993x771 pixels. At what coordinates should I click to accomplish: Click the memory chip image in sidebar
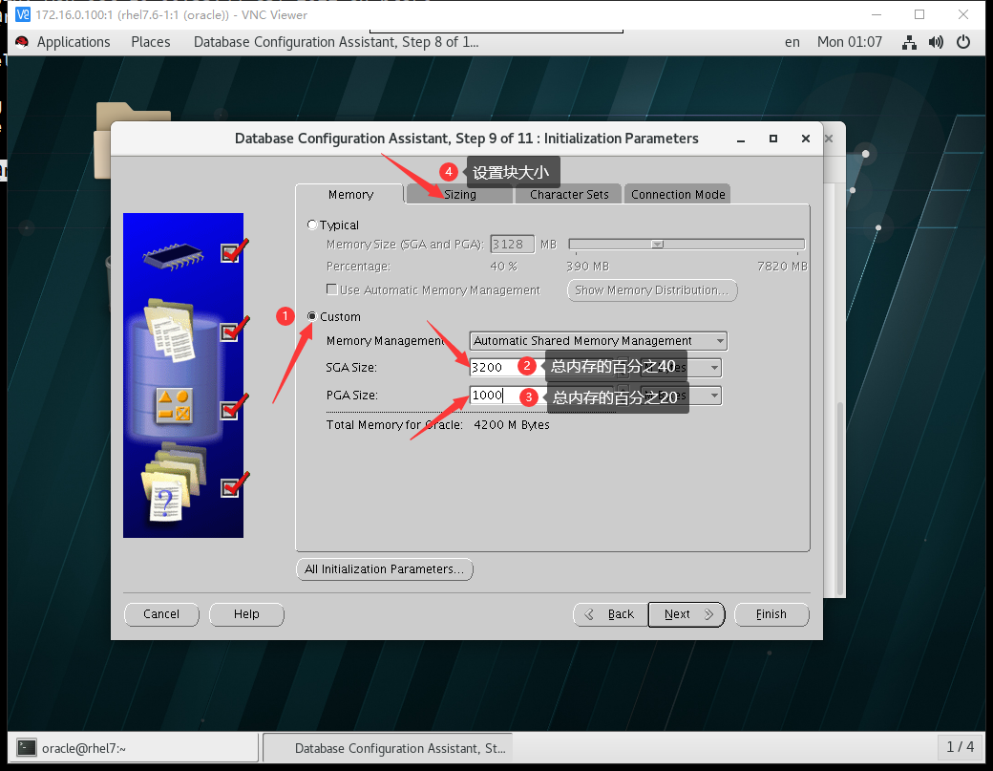pos(173,256)
